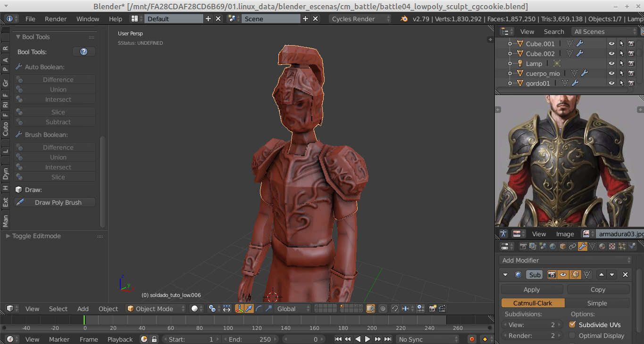
Task: Click the Auto Boolean Difference button
Action: [x=55, y=80]
